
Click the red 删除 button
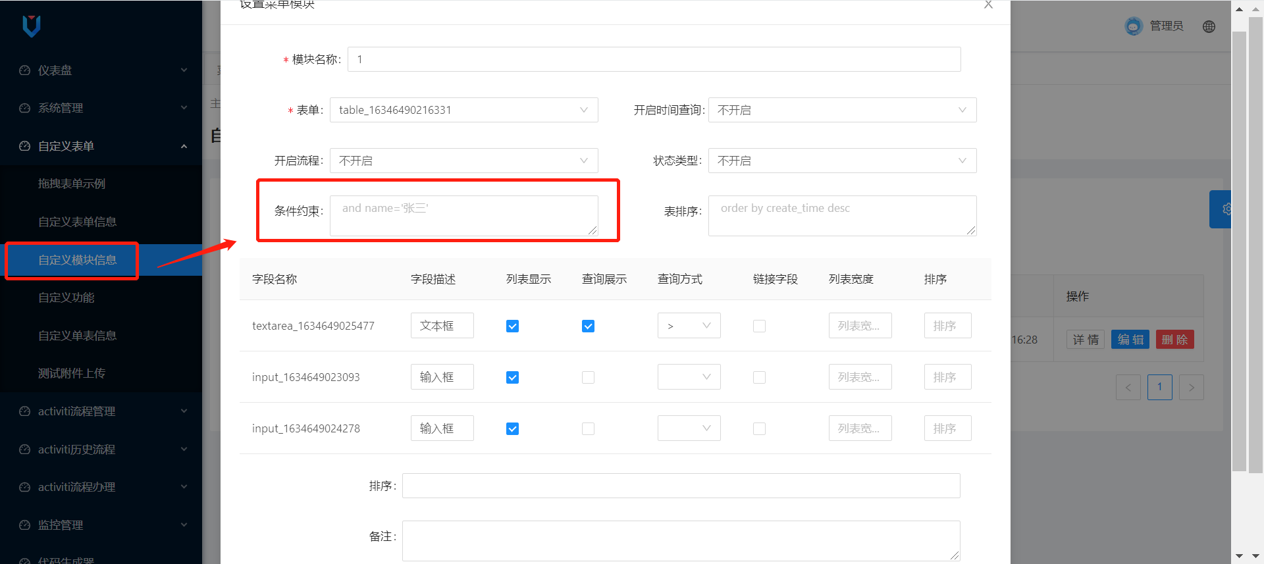coord(1175,340)
